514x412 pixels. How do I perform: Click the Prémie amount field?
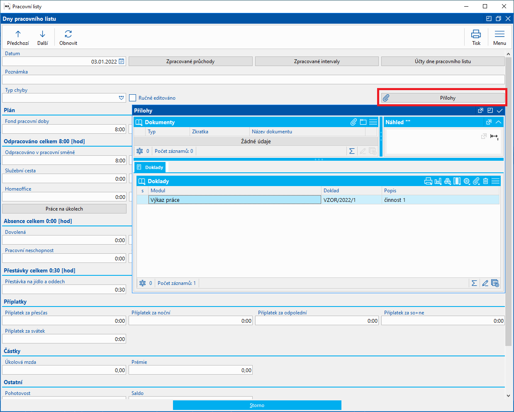click(190, 370)
